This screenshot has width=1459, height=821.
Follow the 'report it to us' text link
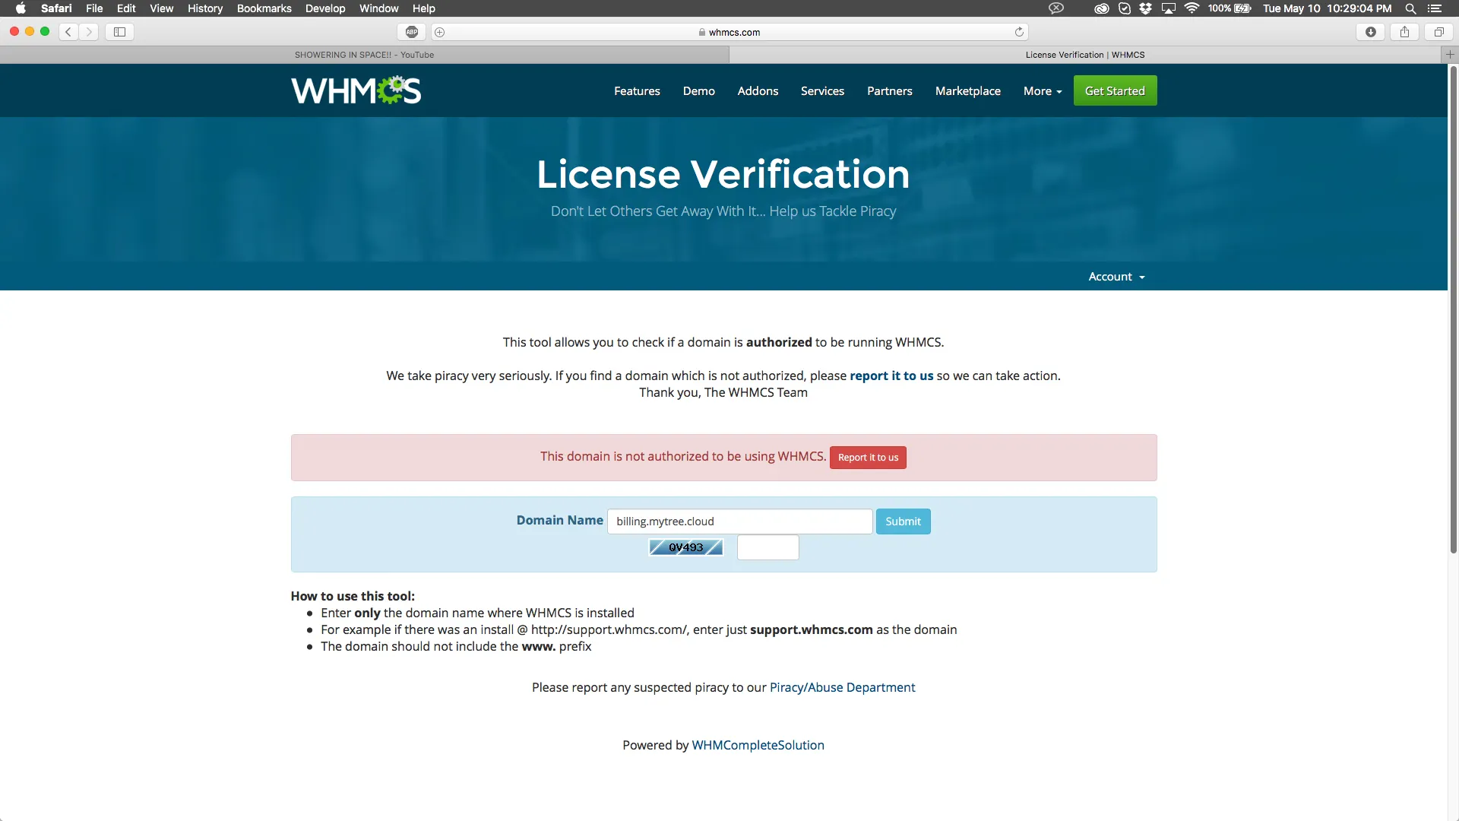[x=891, y=376]
